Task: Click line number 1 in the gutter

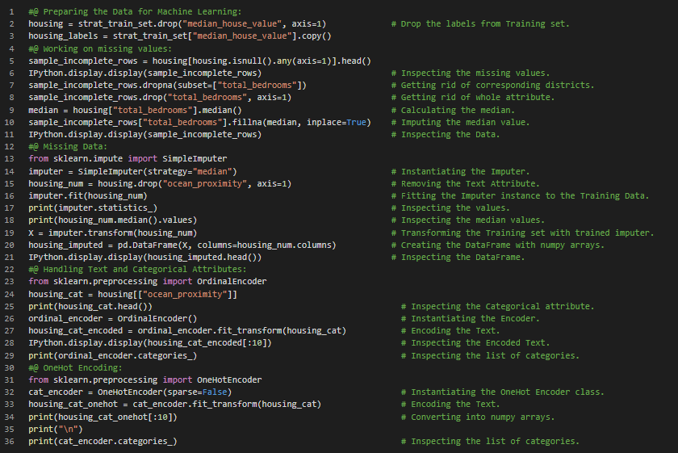Action: (x=12, y=12)
